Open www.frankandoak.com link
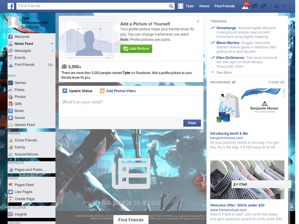 click(228, 210)
